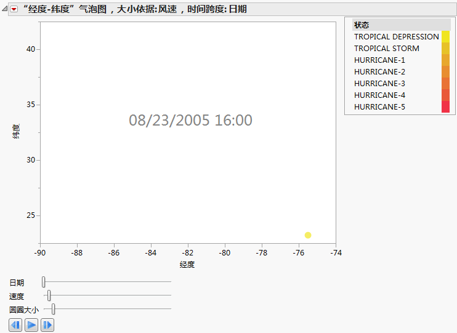The width and height of the screenshot is (457, 333).
Task: Click the 08/23/2005 16:00 time label
Action: click(190, 120)
